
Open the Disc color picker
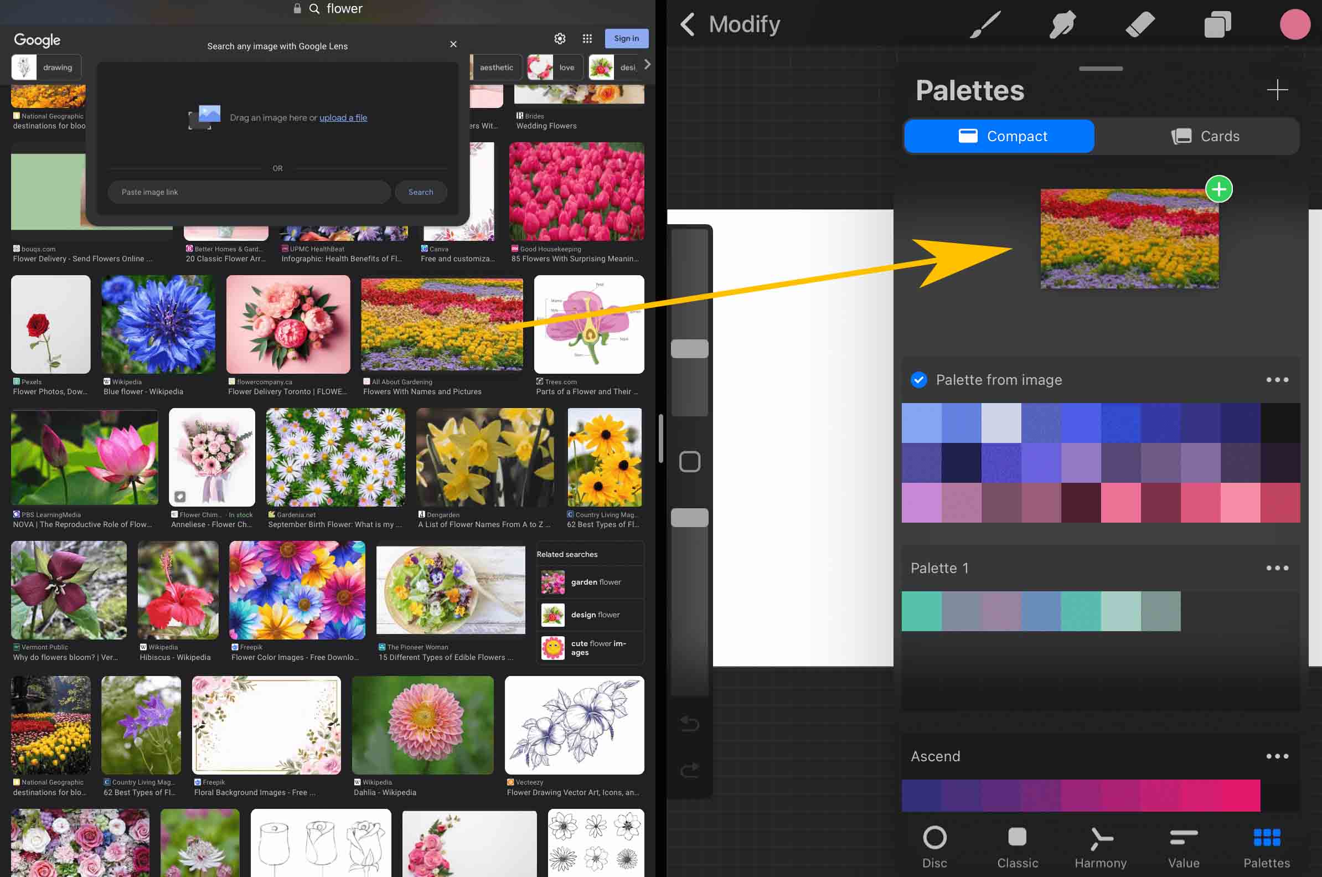click(934, 844)
